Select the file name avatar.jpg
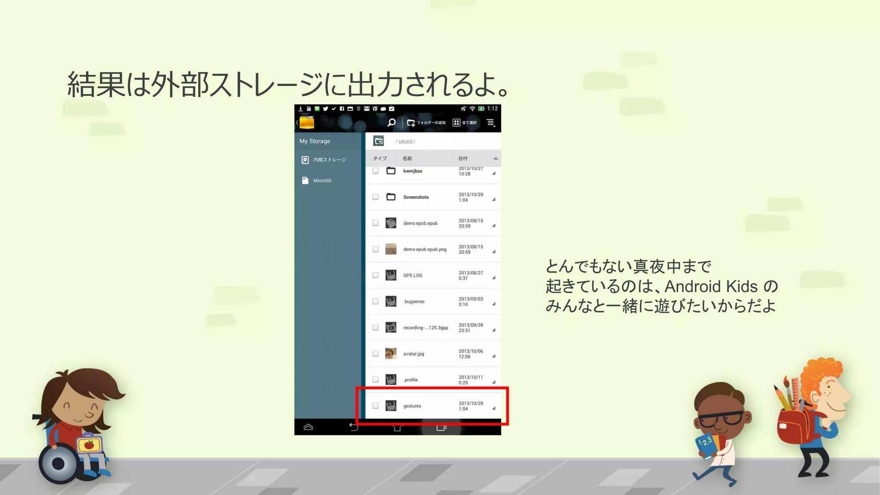The image size is (880, 495). [414, 354]
